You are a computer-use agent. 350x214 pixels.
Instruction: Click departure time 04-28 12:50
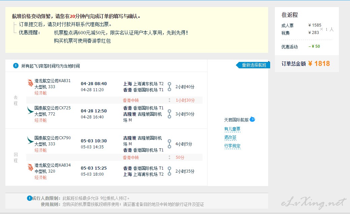[94, 111]
